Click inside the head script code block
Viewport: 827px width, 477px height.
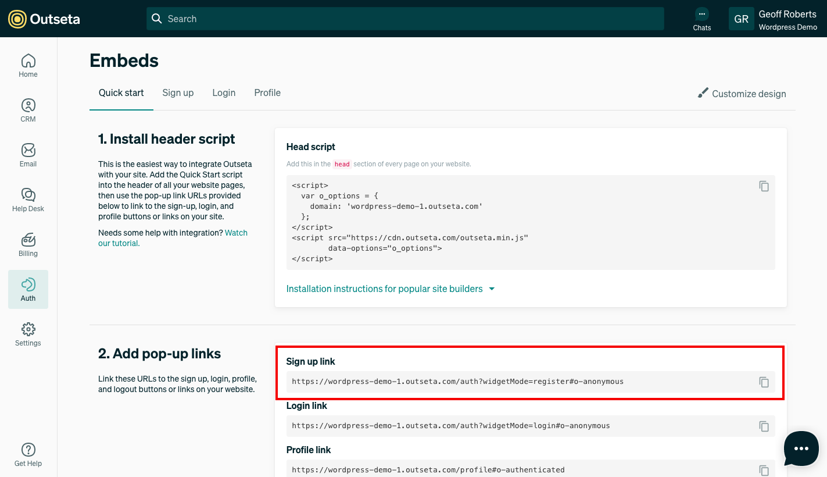[x=531, y=222]
